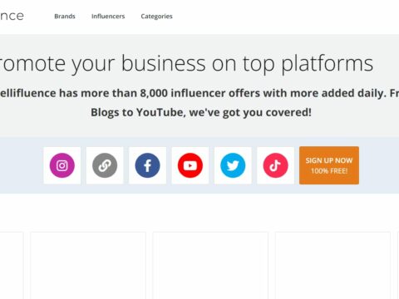Open the Facebook platform icon
This screenshot has height=299, width=399.
[147, 165]
